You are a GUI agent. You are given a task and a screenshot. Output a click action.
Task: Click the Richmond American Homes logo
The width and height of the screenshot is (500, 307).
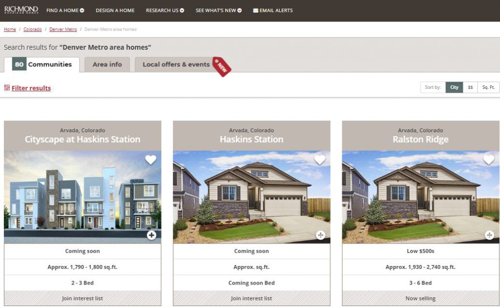21,10
